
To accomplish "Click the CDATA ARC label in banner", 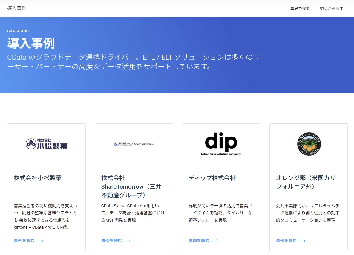I will 18,31.
